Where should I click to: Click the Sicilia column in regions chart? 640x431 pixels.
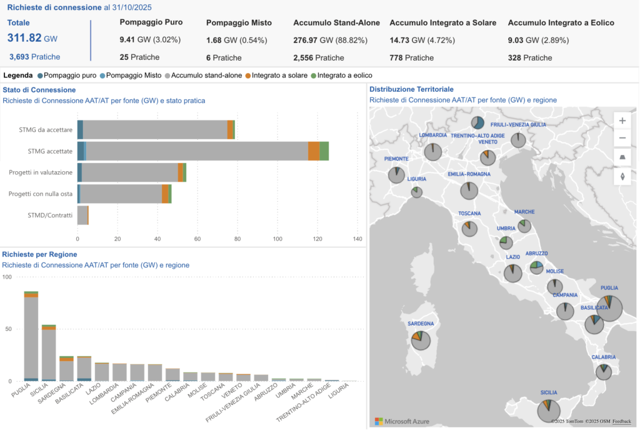49,354
